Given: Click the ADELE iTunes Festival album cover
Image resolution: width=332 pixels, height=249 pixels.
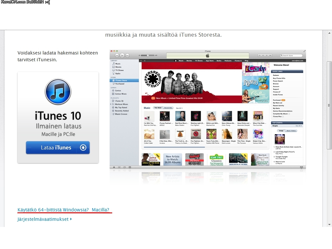Looking at the screenshot, I should 165,116.
